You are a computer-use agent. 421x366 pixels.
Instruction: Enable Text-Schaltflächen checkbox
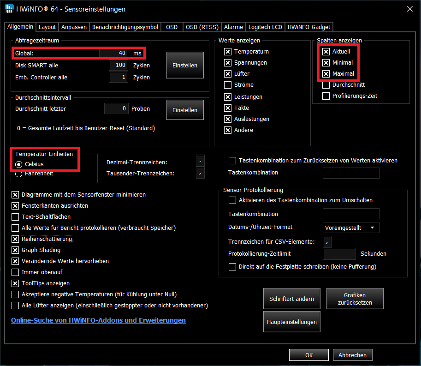click(x=15, y=216)
